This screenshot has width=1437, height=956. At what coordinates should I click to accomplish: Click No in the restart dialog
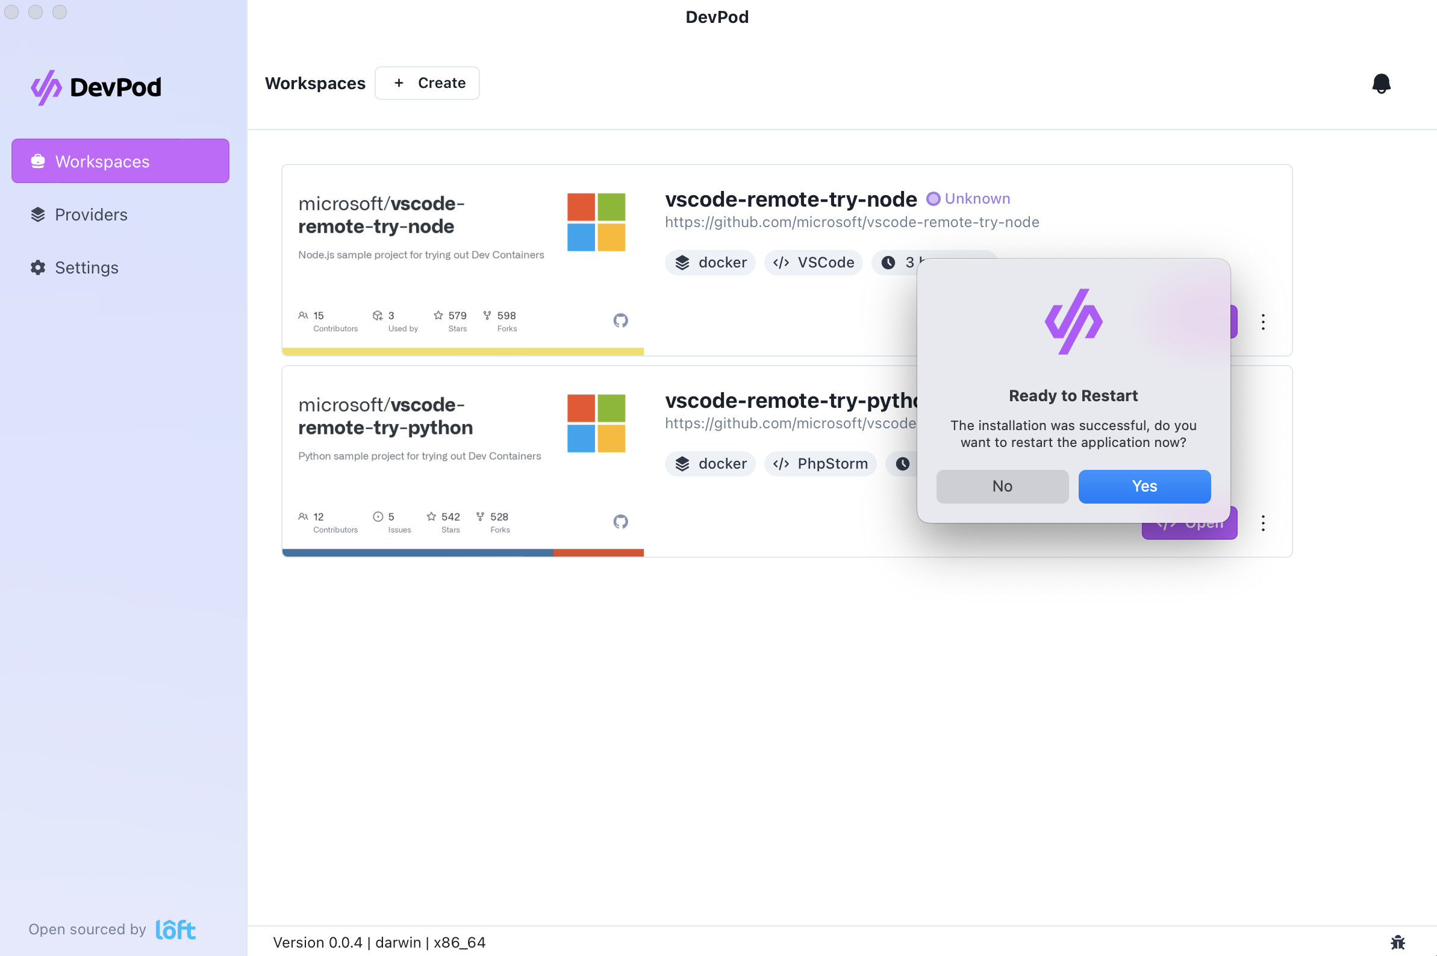(x=1002, y=487)
